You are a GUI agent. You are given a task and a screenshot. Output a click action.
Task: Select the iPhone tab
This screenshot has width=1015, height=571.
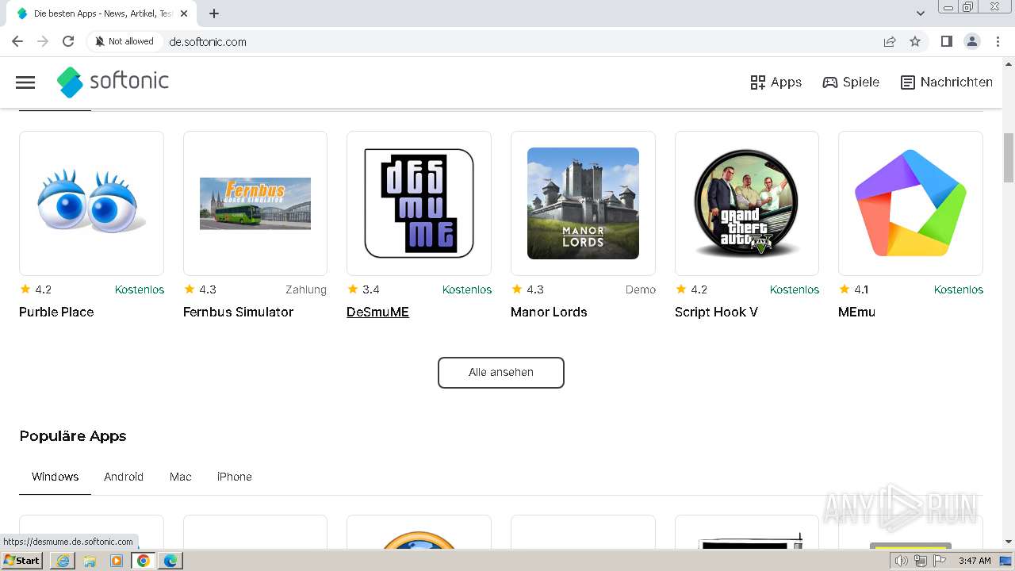[x=235, y=477]
